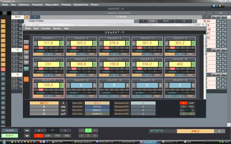Open the Шаблоны menu
231x144 pixels.
coord(24,5)
